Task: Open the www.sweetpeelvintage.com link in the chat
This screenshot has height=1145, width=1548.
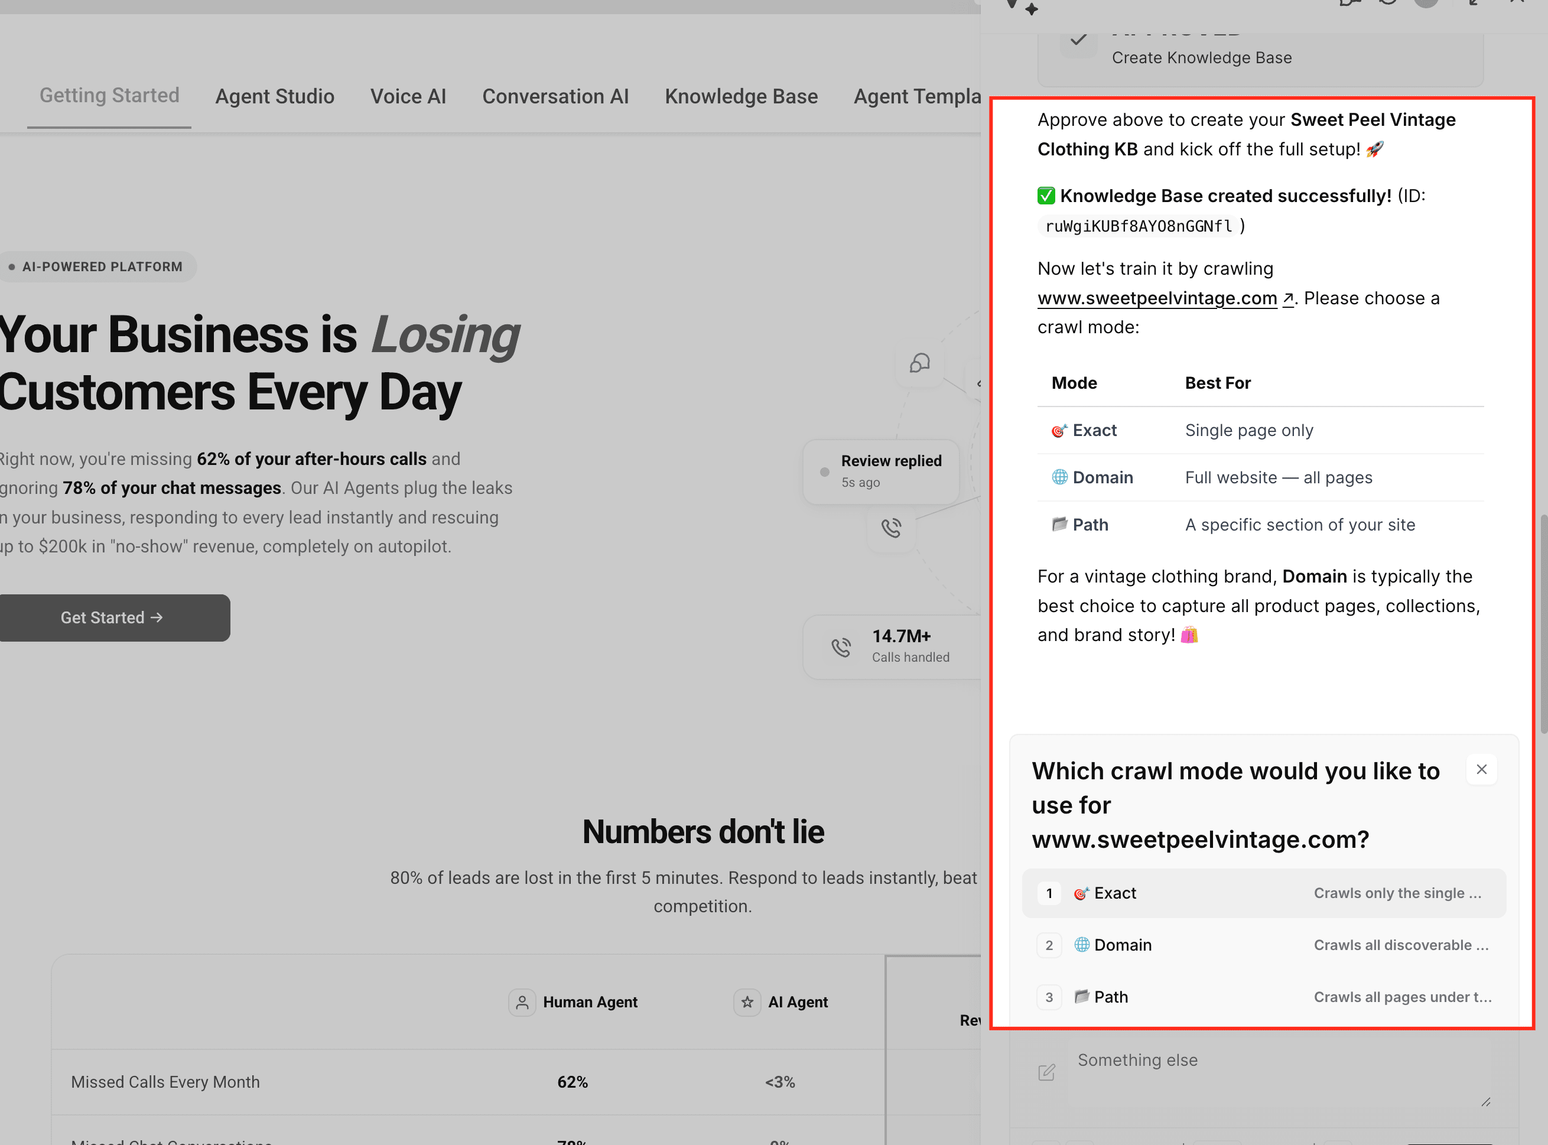Action: [x=1156, y=298]
